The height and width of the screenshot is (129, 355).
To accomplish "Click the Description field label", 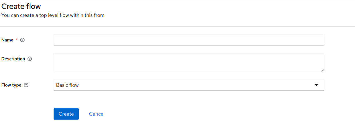I will click(13, 59).
